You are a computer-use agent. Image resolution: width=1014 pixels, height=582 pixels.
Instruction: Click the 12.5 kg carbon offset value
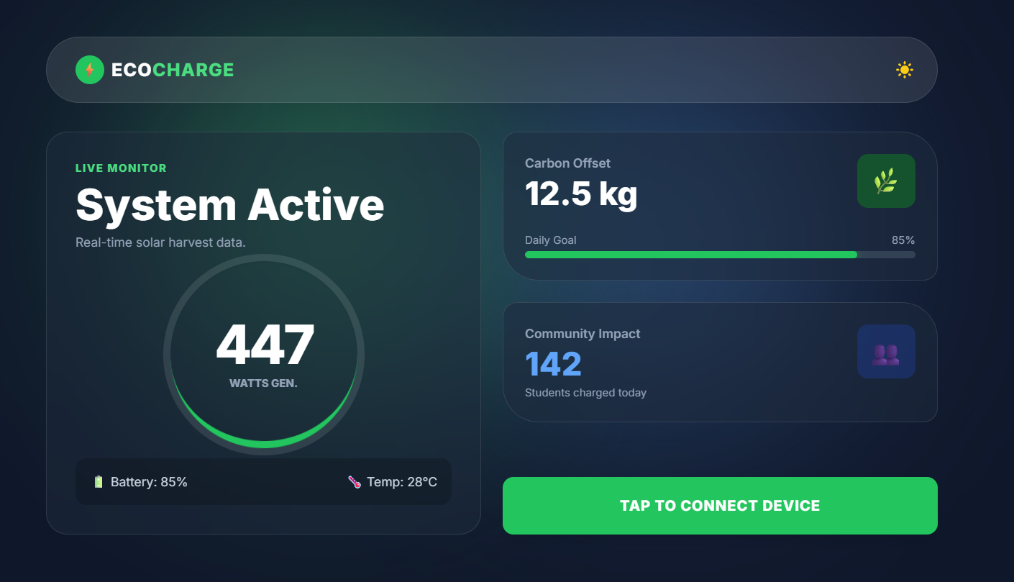[x=581, y=194]
